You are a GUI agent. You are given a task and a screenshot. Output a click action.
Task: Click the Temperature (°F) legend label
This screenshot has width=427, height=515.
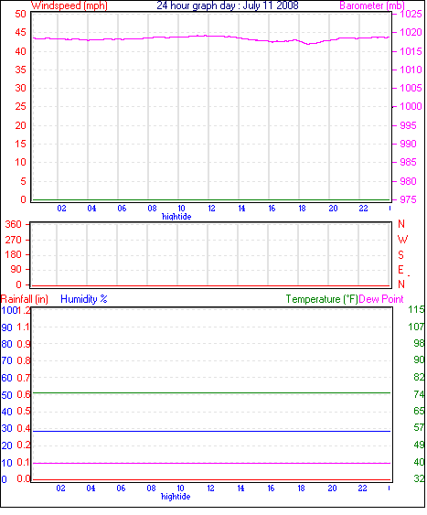(322, 299)
